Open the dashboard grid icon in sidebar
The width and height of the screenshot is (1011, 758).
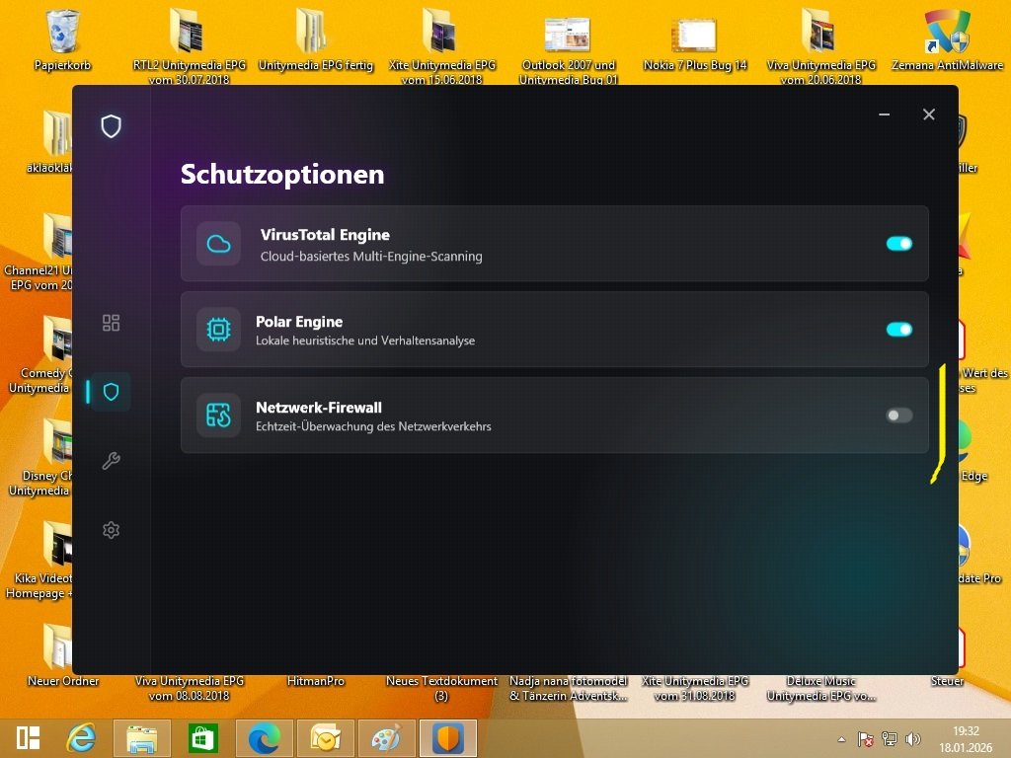pos(111,323)
